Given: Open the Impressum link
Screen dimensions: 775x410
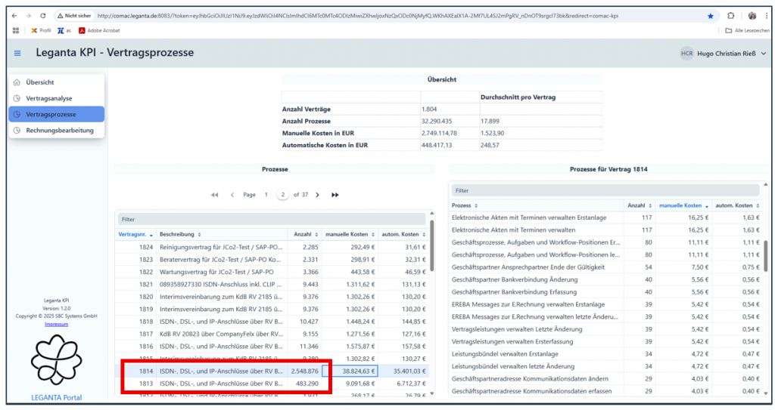Looking at the screenshot, I should 56,323.
